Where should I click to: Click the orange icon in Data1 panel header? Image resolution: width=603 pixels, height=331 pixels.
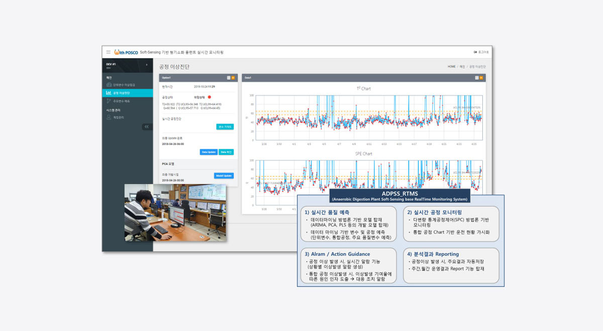482,77
